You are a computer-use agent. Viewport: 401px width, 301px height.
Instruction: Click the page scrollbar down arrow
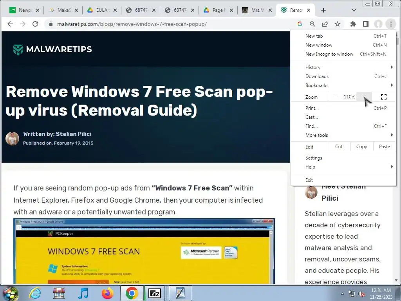pos(396,281)
